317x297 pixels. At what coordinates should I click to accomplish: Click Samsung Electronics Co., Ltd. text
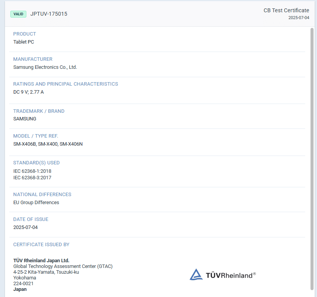[x=45, y=67]
